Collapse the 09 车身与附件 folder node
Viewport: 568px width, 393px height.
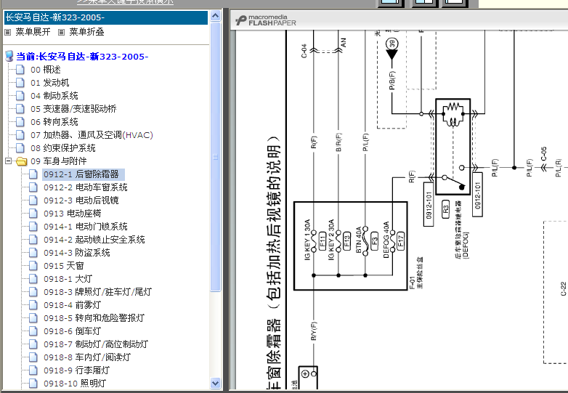[x=8, y=161]
